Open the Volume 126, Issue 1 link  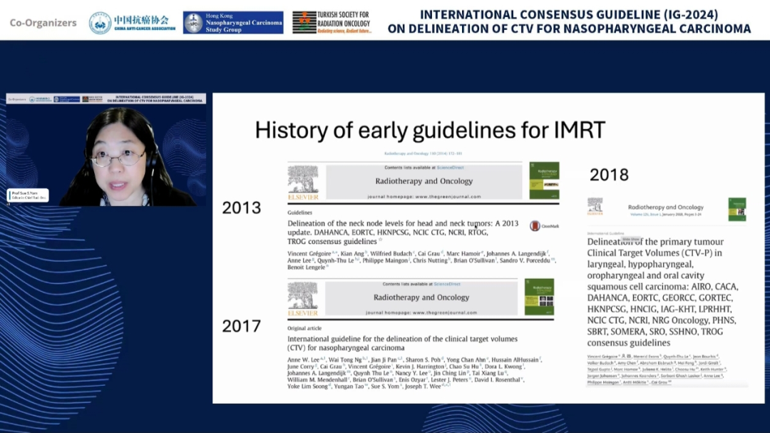(665, 214)
